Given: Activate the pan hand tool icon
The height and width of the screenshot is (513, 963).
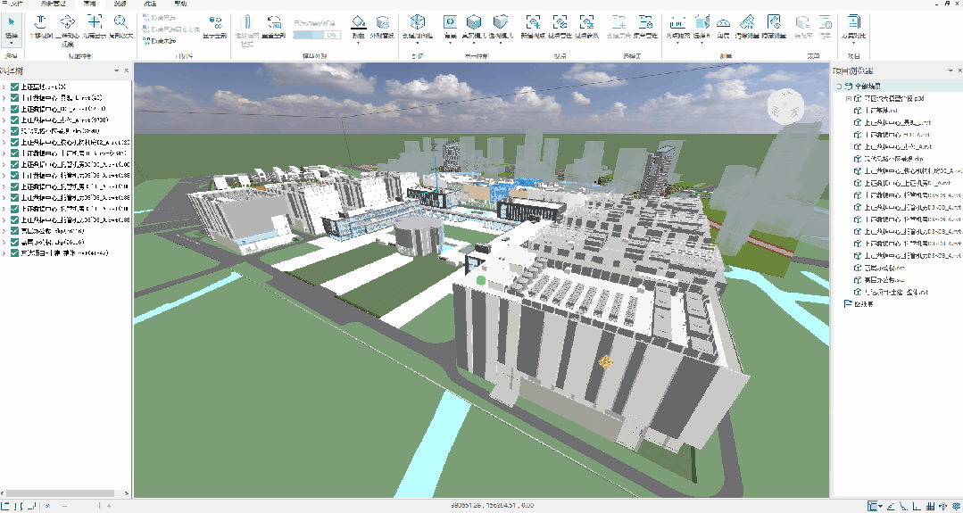Looking at the screenshot, I should click(x=40, y=22).
